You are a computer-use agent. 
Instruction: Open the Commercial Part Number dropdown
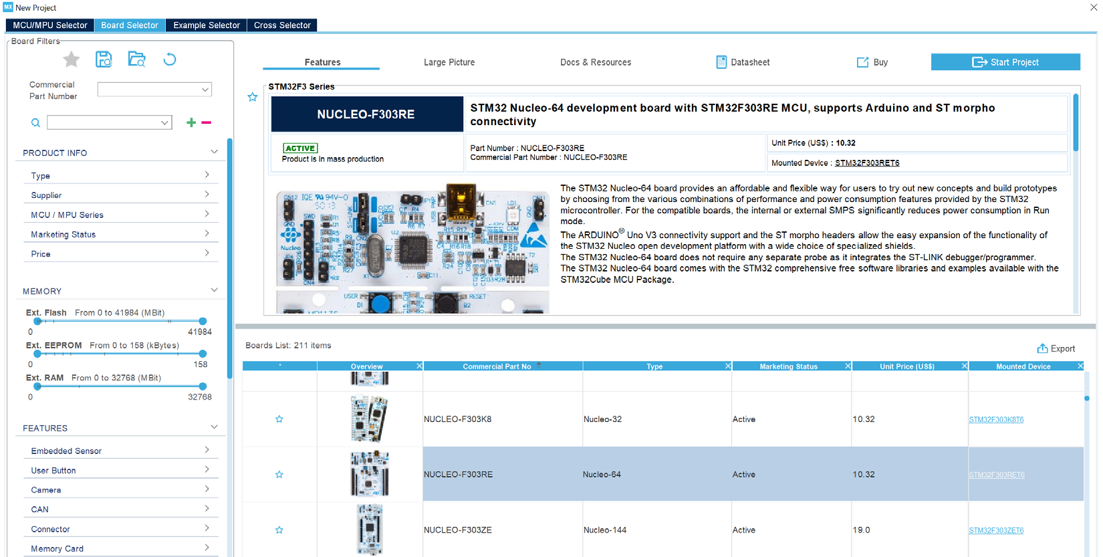click(205, 90)
